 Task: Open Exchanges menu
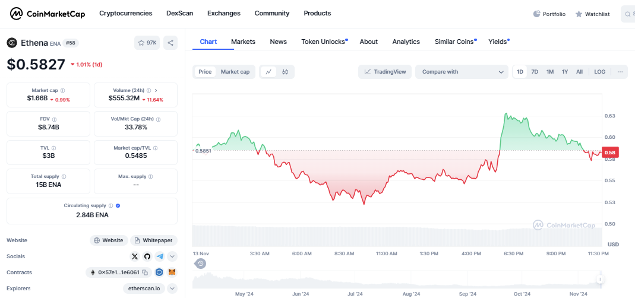point(224,14)
